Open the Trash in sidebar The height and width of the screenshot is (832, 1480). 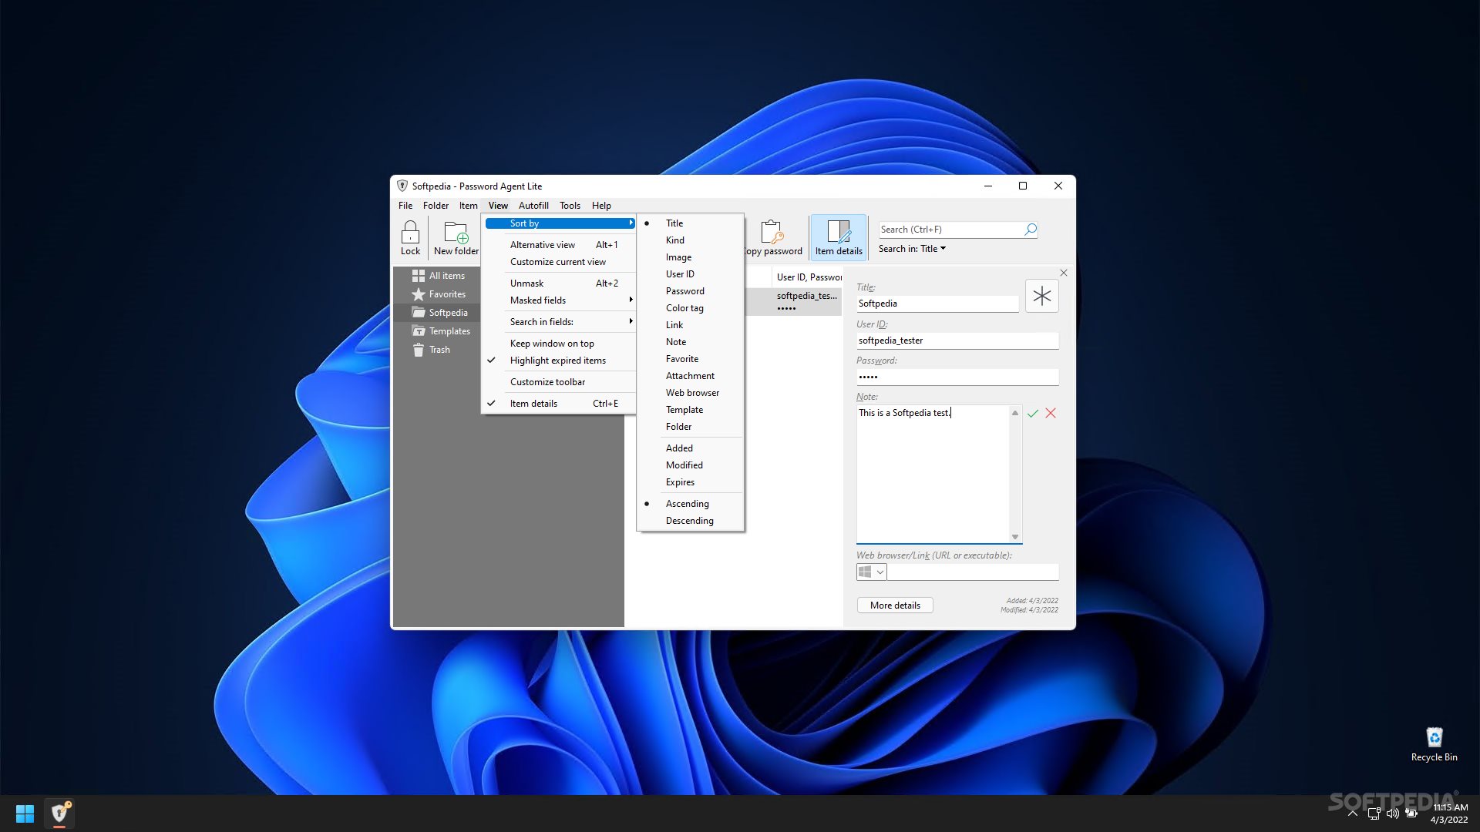click(430, 350)
